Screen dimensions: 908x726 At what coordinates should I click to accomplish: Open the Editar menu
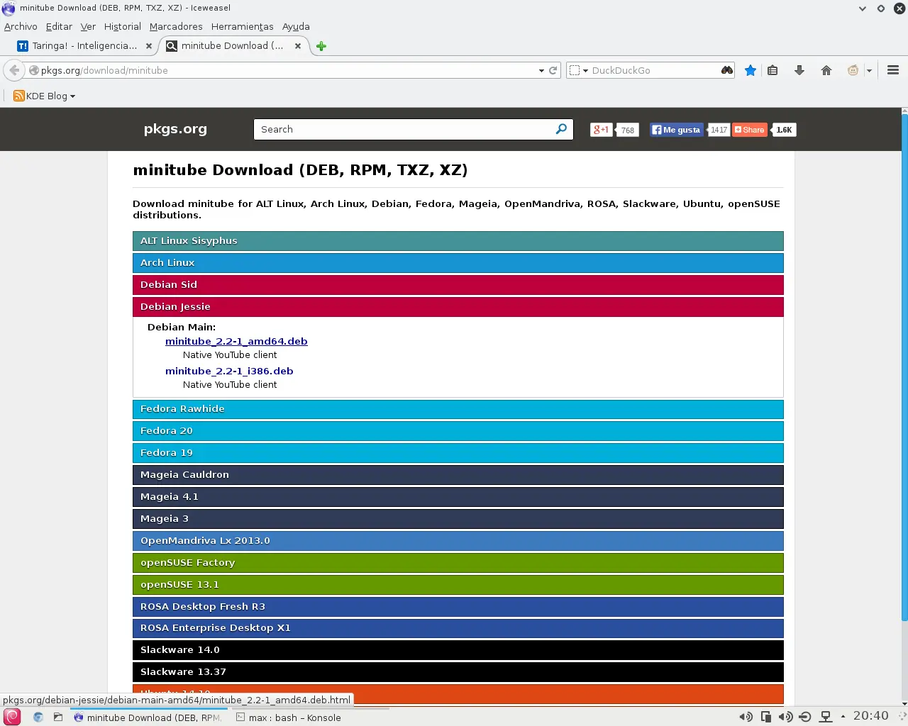[59, 26]
